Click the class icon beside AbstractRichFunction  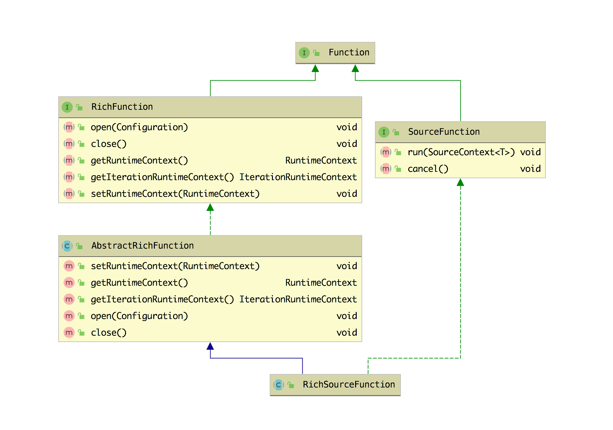click(67, 246)
